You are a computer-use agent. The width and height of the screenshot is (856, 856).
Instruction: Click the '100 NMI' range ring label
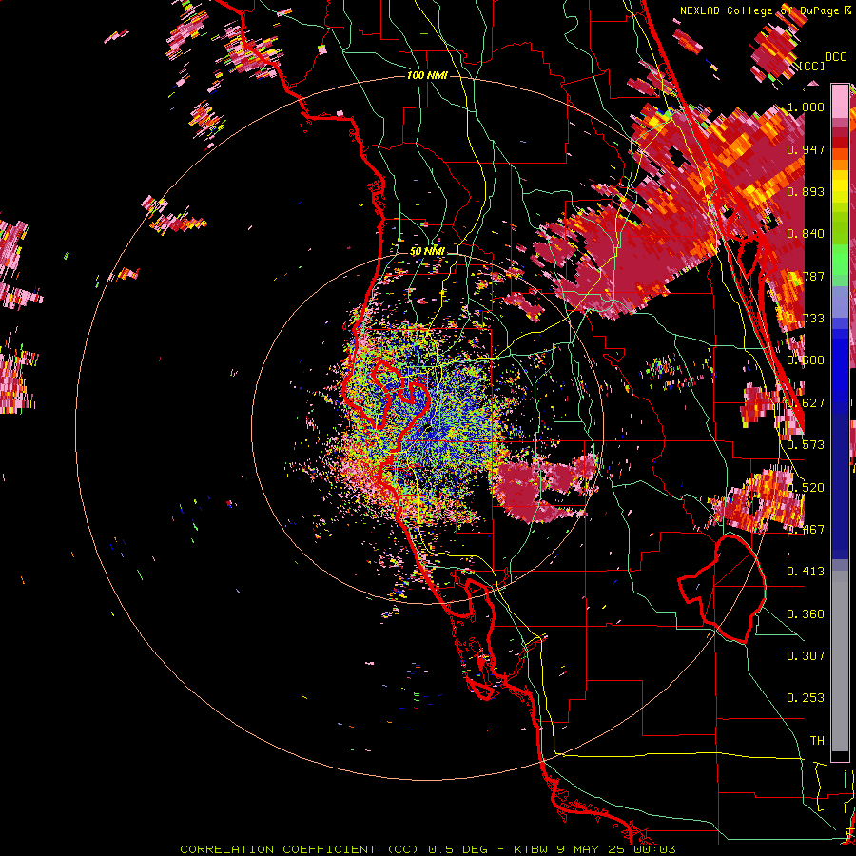pyautogui.click(x=427, y=75)
